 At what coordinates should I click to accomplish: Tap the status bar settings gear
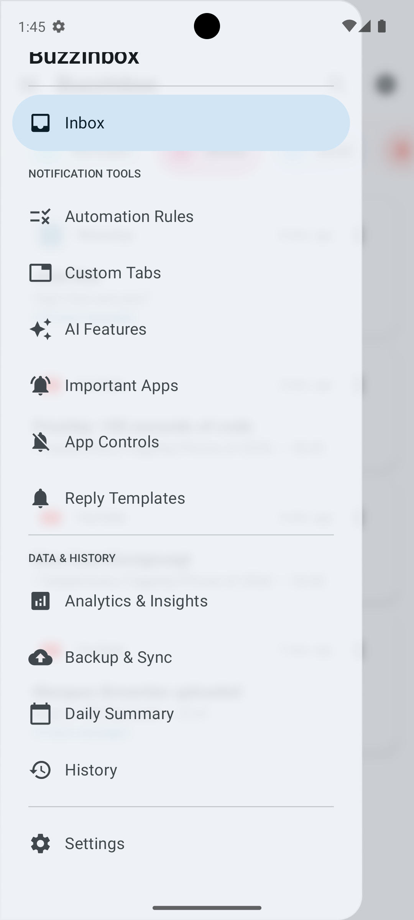pos(59,26)
